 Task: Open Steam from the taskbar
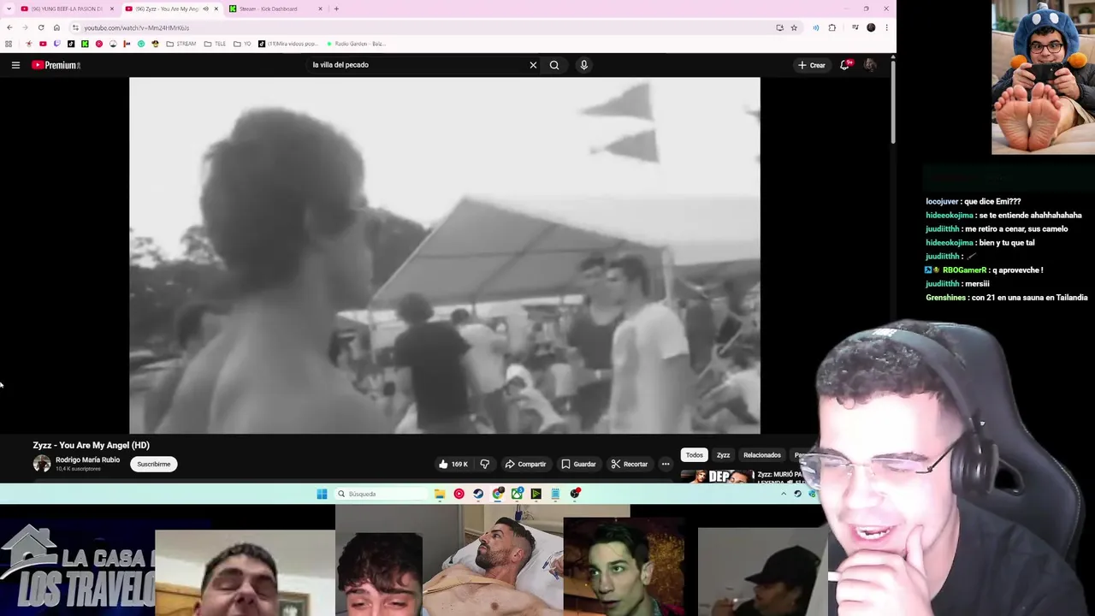click(x=478, y=494)
